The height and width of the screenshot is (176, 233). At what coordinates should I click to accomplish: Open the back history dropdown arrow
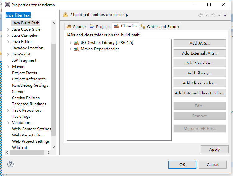click(x=207, y=15)
